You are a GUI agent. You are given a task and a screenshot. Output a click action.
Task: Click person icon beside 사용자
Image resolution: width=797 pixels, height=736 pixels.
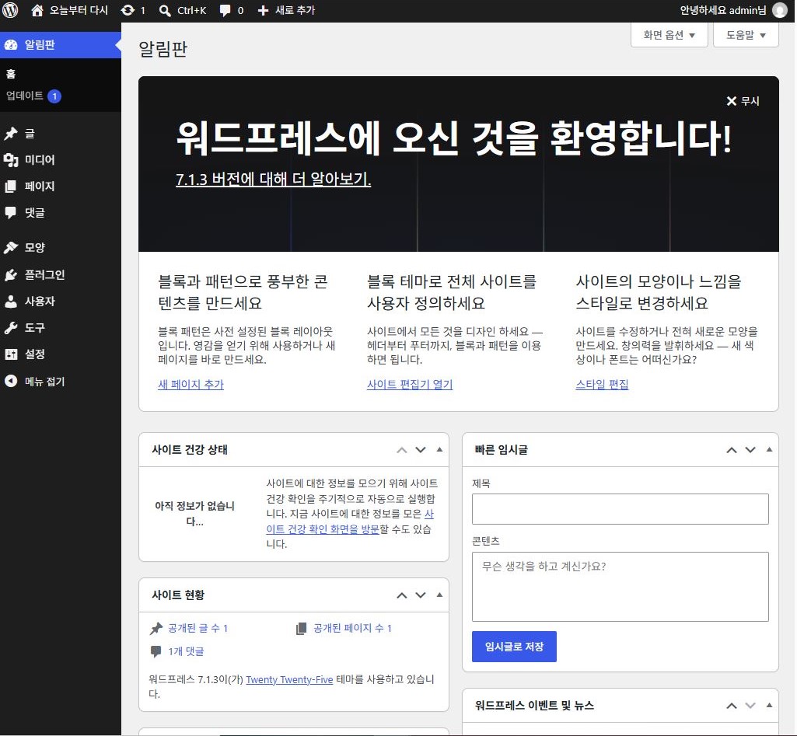click(x=11, y=302)
